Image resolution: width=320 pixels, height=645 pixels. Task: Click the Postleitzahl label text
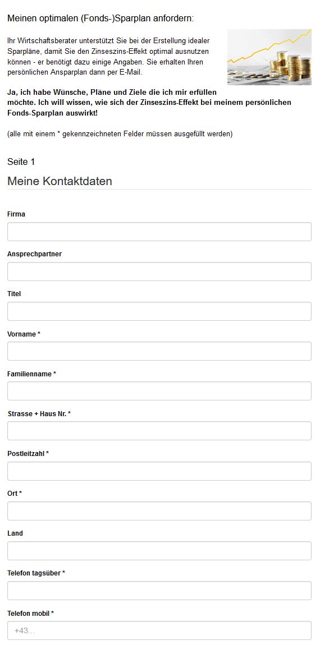coord(28,454)
